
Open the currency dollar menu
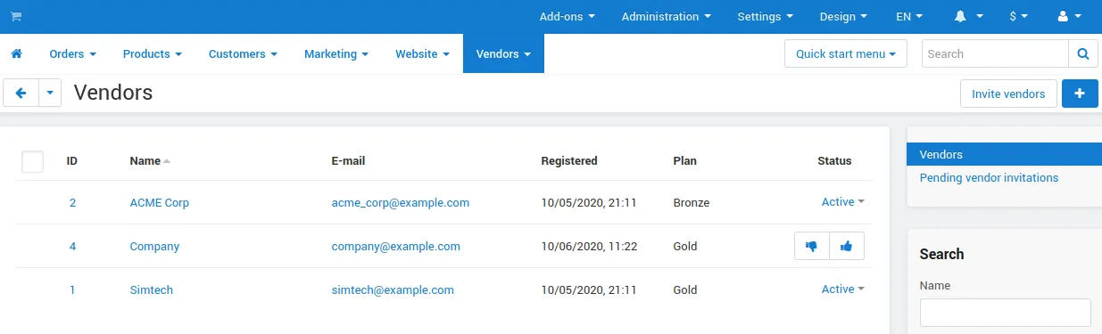1018,17
